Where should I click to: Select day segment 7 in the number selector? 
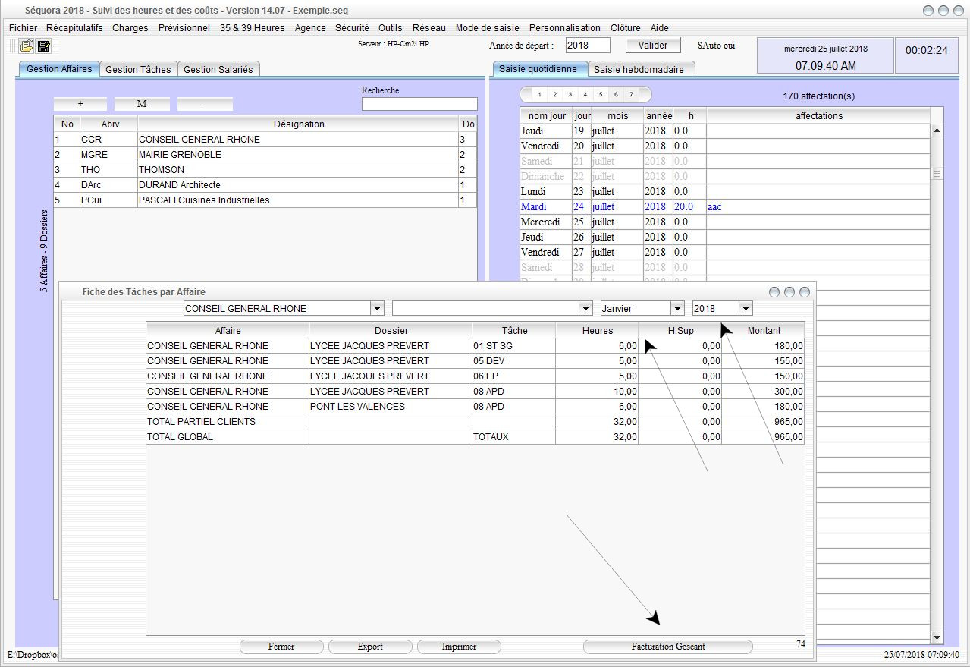631,95
